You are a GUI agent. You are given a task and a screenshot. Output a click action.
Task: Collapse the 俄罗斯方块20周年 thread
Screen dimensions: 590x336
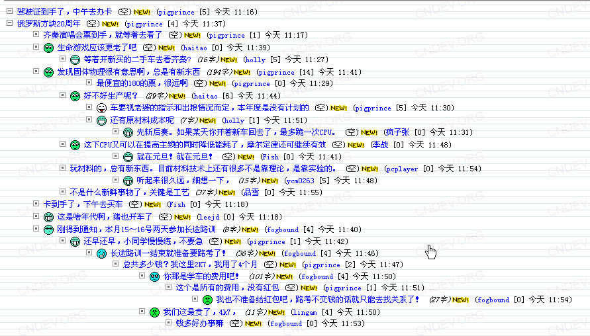click(10, 23)
